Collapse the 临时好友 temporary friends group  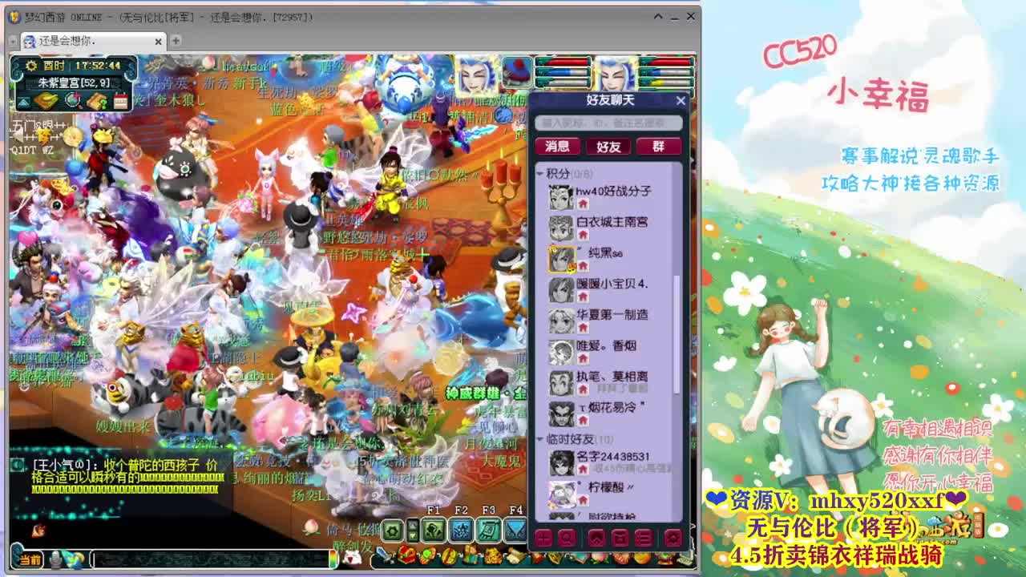(x=540, y=440)
